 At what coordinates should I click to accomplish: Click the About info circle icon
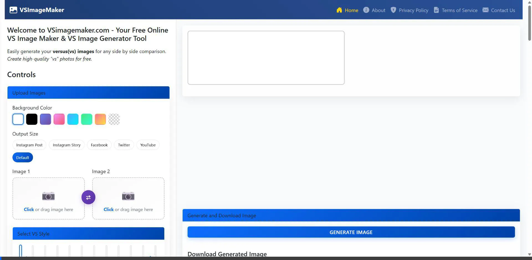tap(366, 10)
